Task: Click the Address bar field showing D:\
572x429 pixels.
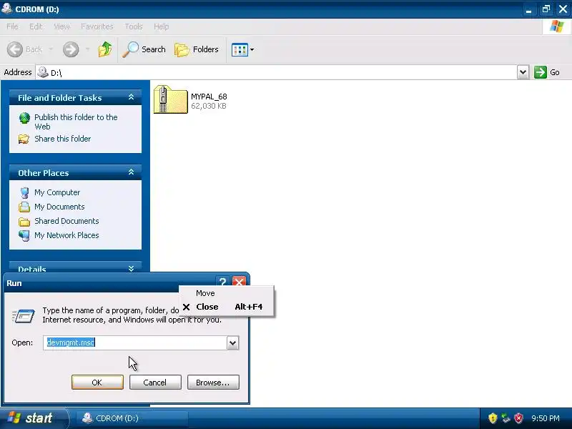Action: 276,72
